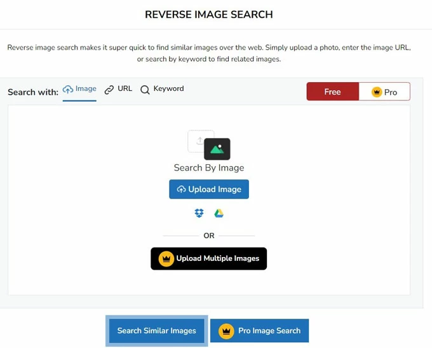This screenshot has height=348, width=432.
Task: Click the Dropbox icon to import
Action: tap(199, 213)
